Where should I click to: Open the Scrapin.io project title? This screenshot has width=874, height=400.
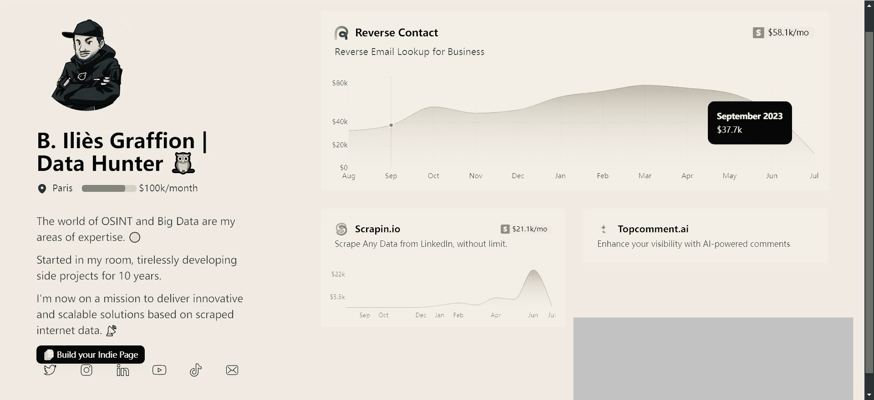[377, 229]
